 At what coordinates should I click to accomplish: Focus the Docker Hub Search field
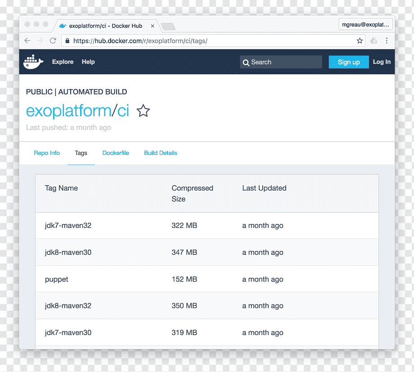point(281,62)
